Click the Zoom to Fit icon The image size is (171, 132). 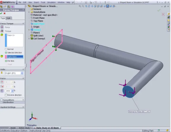coord(80,6)
